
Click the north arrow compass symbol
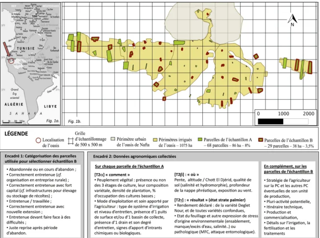point(292,20)
